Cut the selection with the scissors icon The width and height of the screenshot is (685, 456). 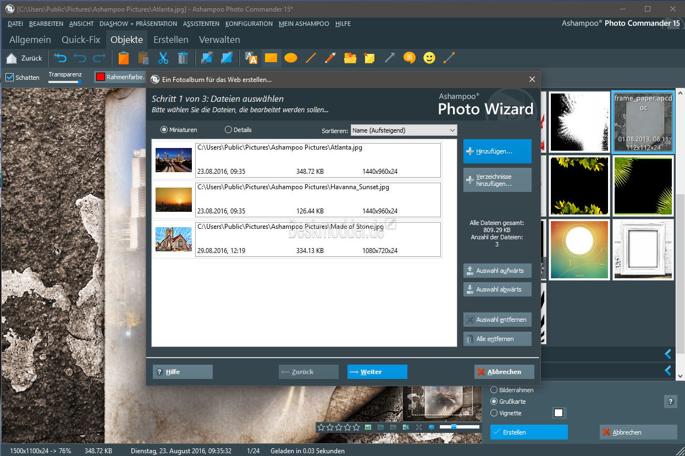pyautogui.click(x=163, y=58)
